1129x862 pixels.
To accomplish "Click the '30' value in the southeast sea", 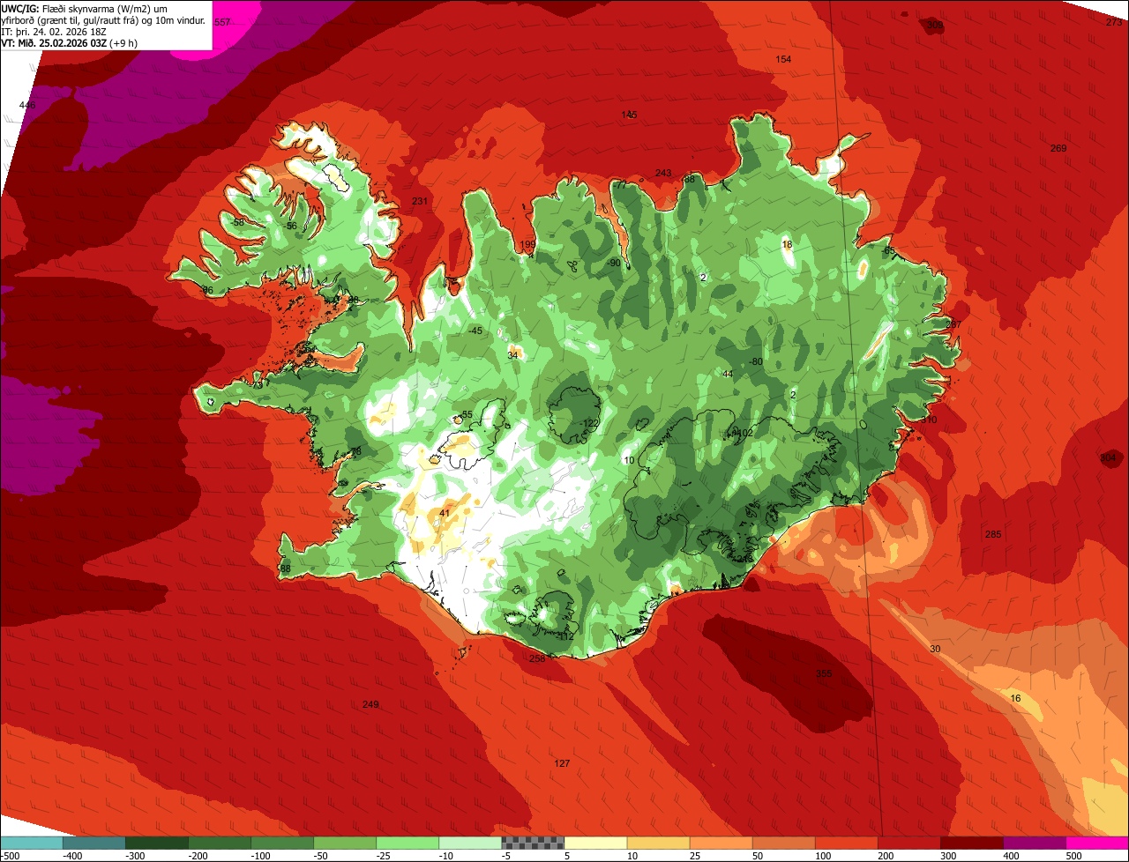I will coord(935,649).
